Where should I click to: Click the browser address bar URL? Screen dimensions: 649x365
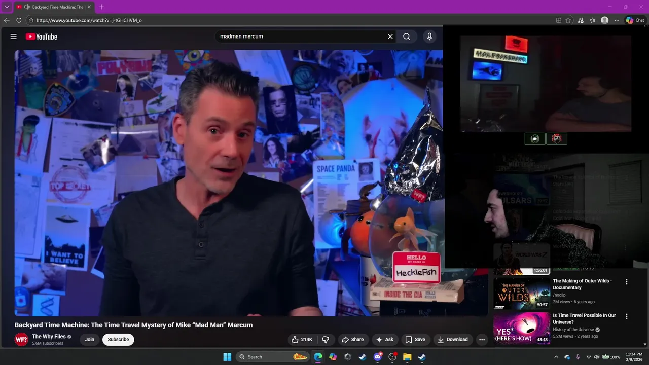pyautogui.click(x=89, y=20)
